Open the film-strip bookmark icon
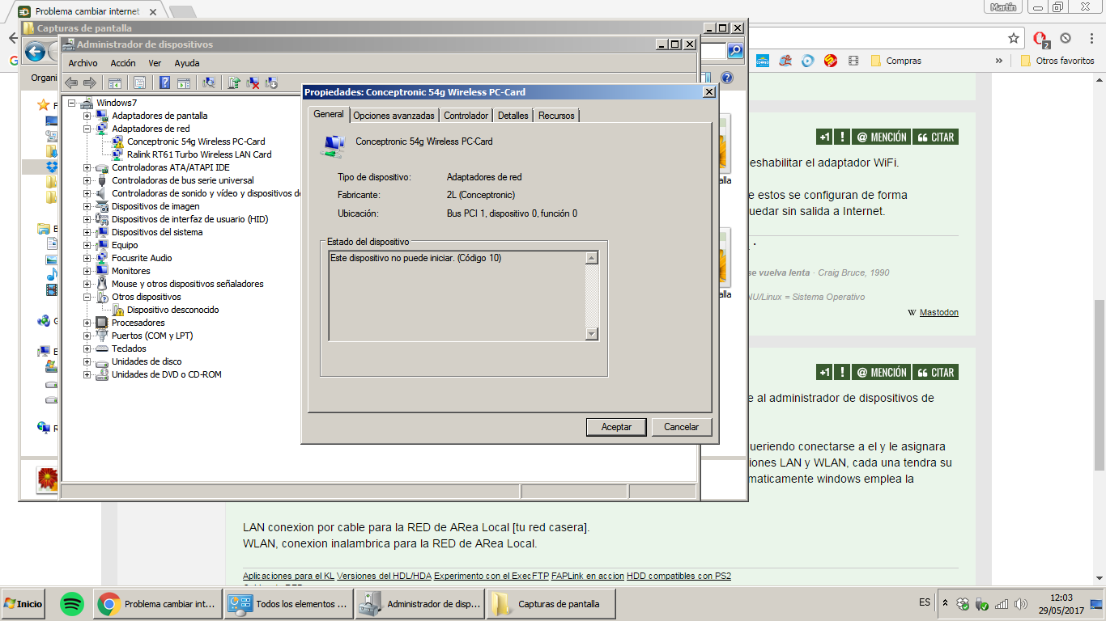The height and width of the screenshot is (621, 1106). (x=853, y=61)
